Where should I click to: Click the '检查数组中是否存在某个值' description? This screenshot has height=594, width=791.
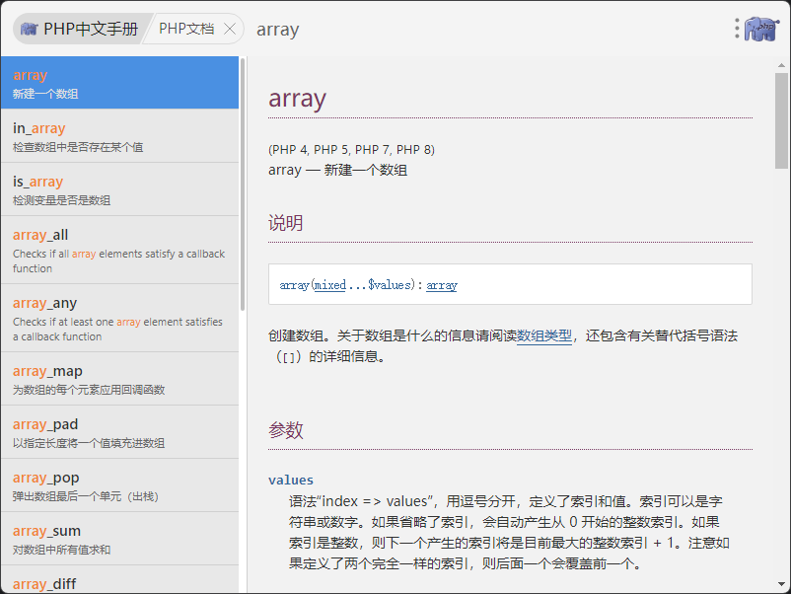[78, 147]
